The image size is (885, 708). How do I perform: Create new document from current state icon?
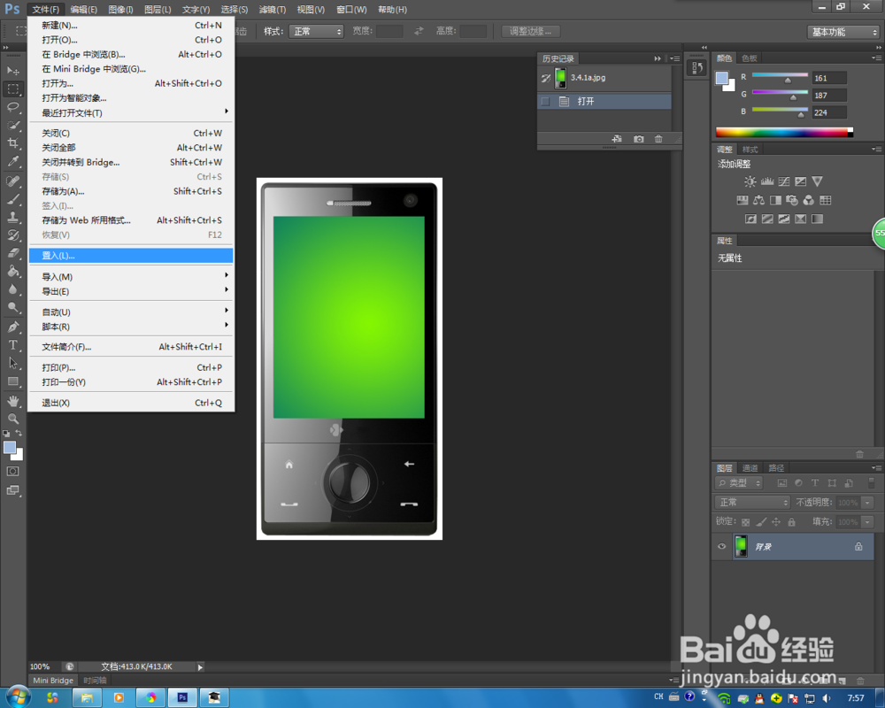617,139
